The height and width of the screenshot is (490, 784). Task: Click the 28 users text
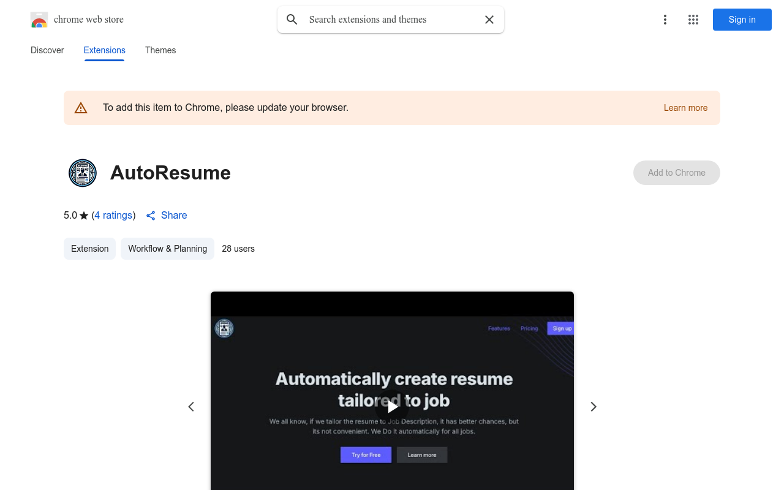(x=238, y=249)
